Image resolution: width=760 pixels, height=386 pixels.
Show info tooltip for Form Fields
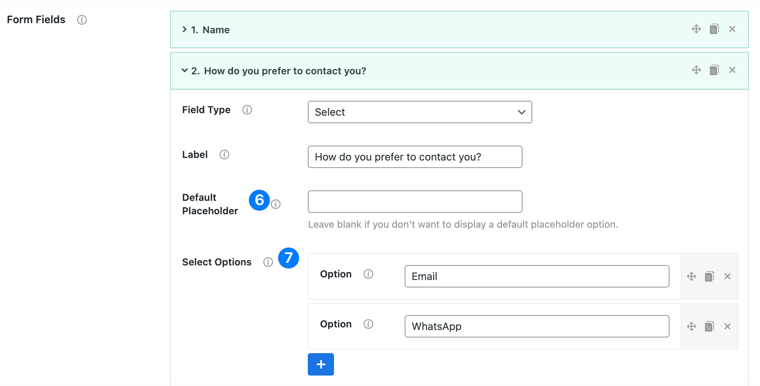(82, 20)
